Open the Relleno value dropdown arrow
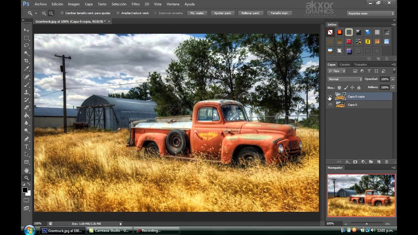This screenshot has width=418, height=235. click(x=393, y=87)
